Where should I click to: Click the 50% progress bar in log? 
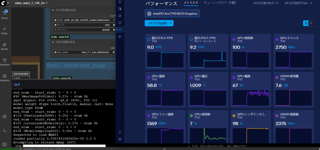pyautogui.click(x=64, y=146)
